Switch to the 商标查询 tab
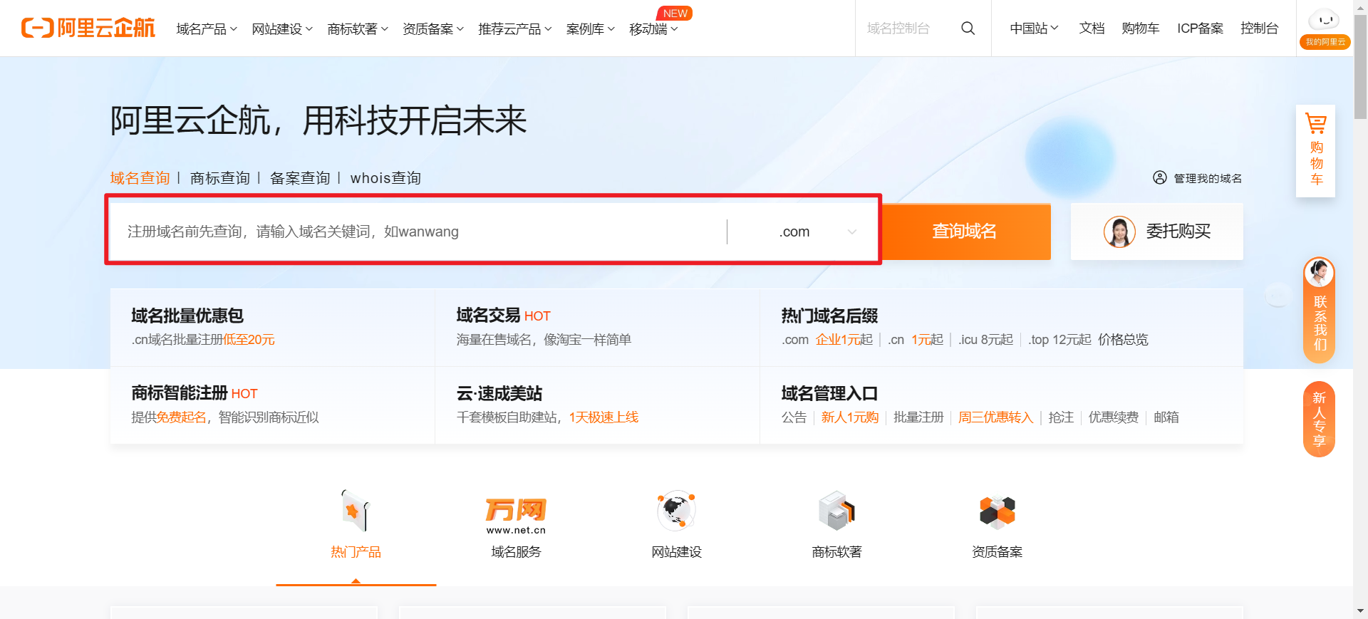 point(219,178)
